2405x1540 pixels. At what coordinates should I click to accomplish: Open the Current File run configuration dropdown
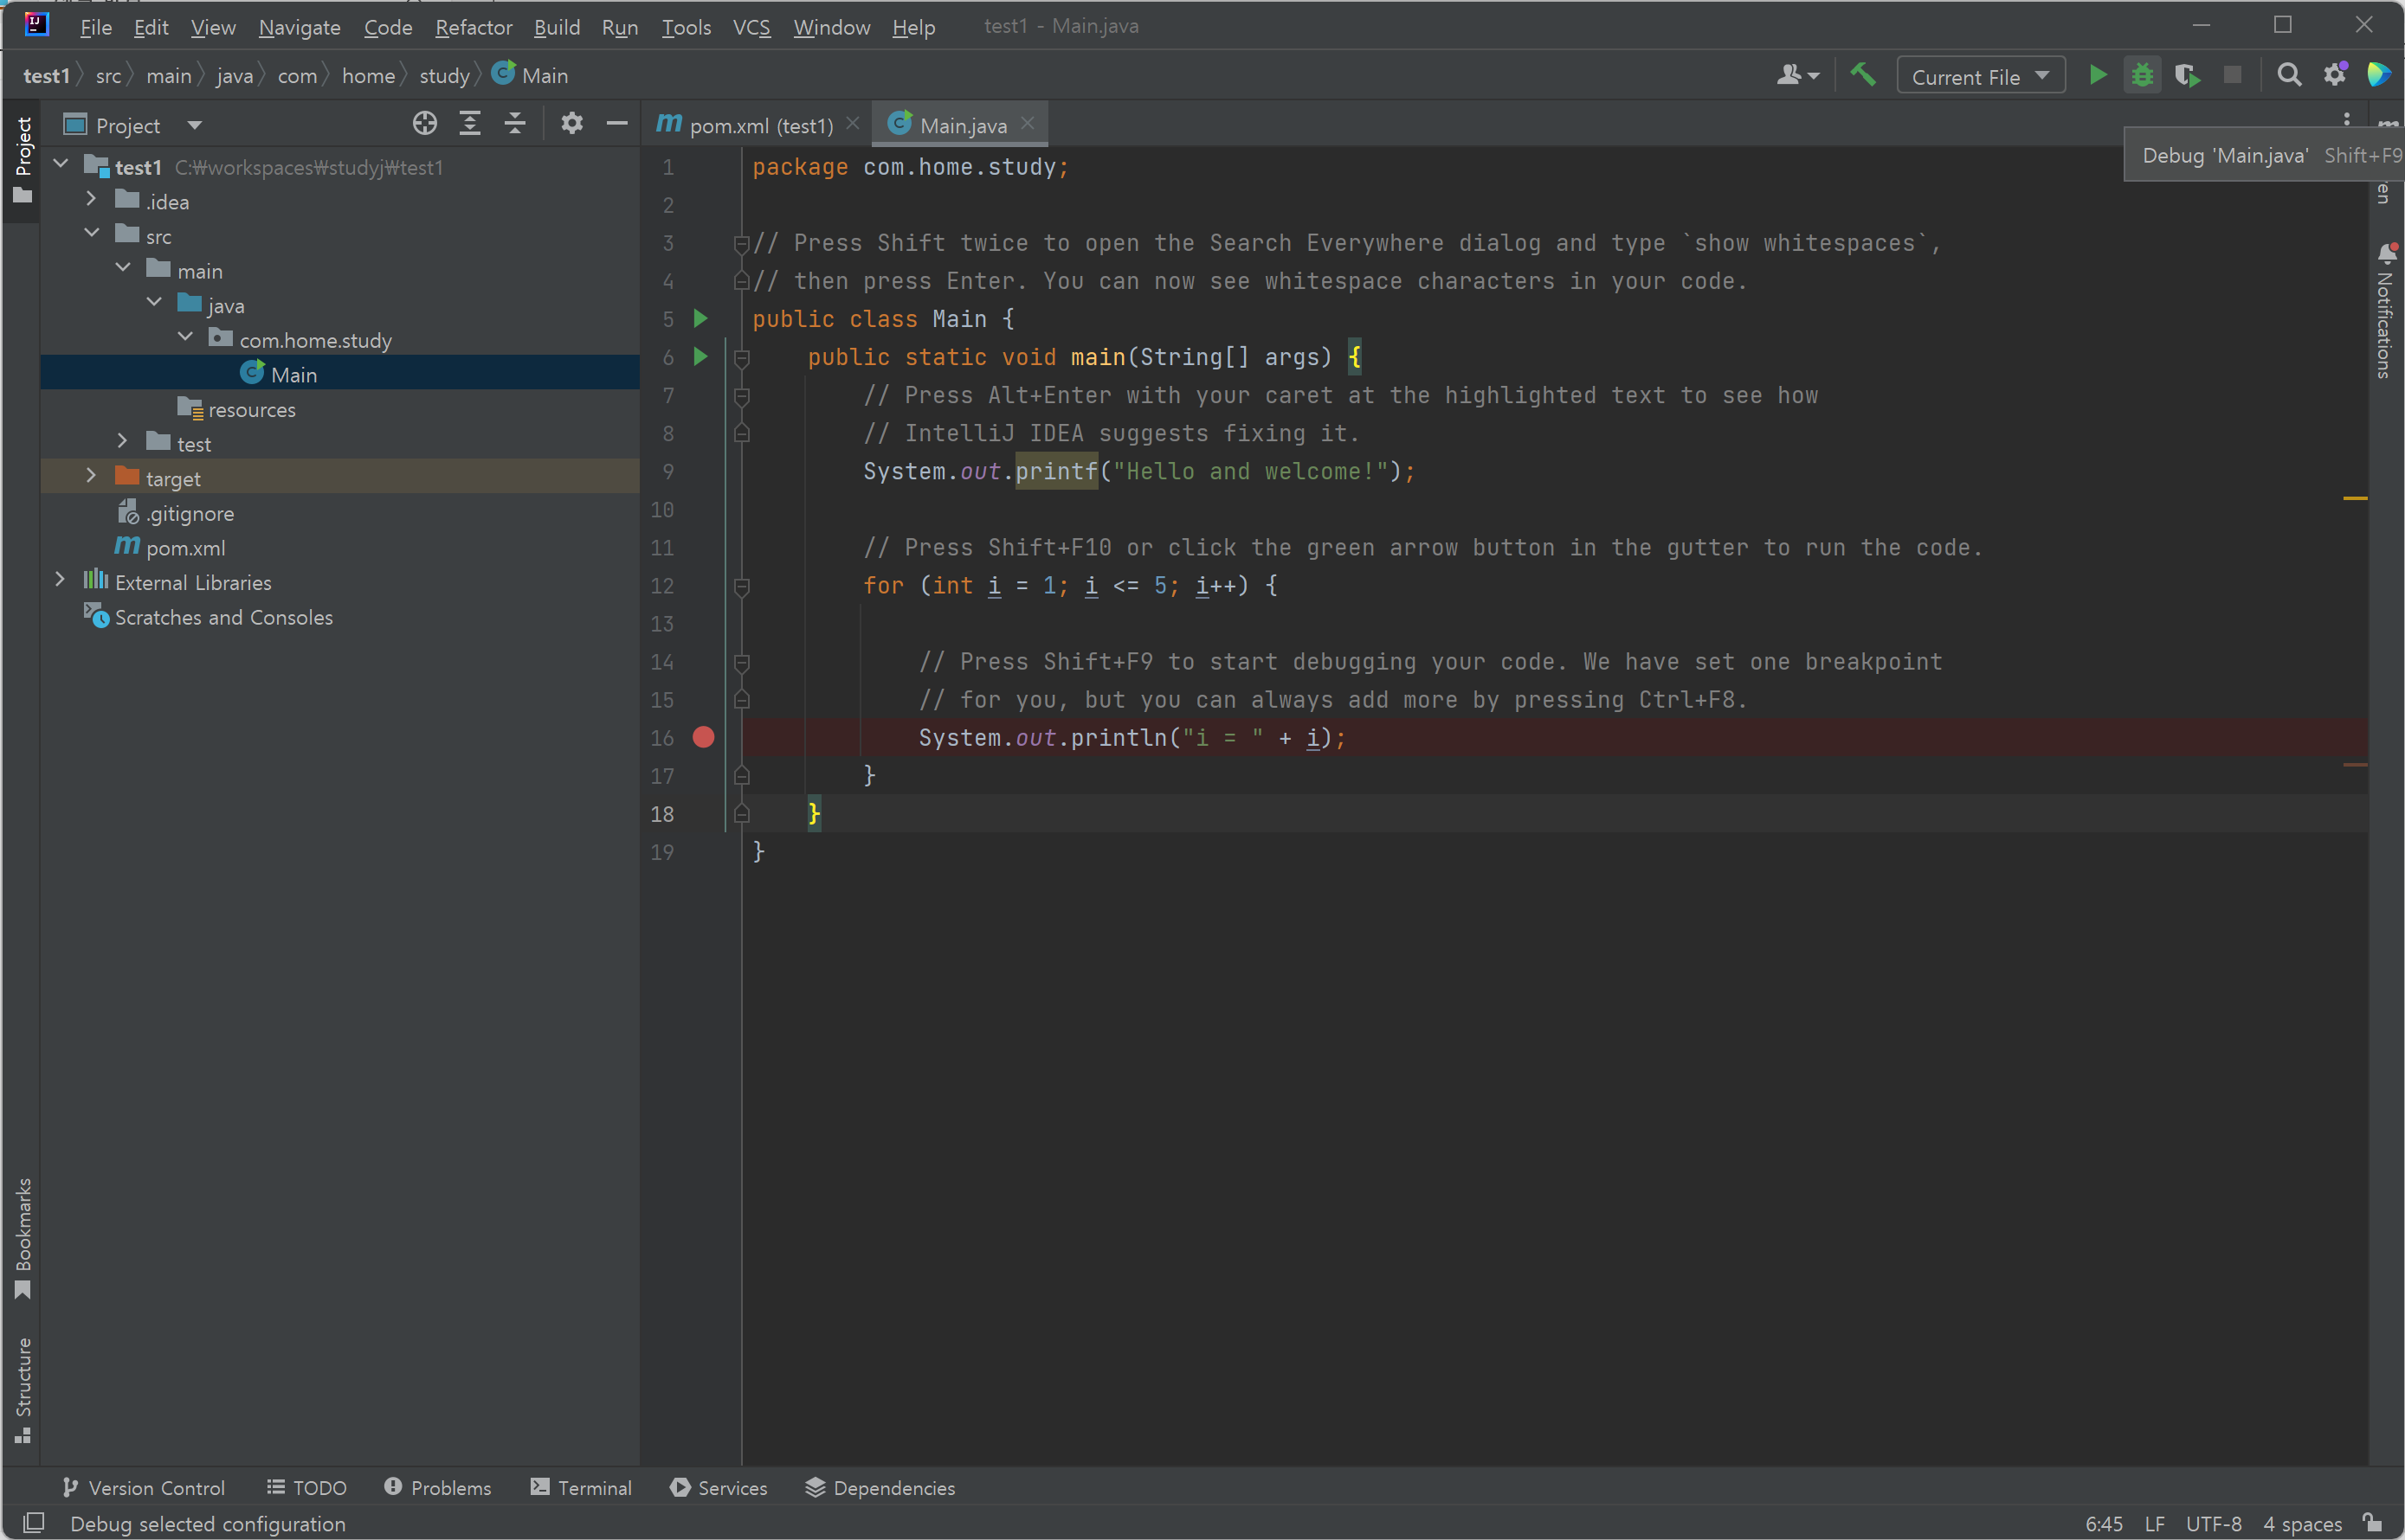[1980, 76]
